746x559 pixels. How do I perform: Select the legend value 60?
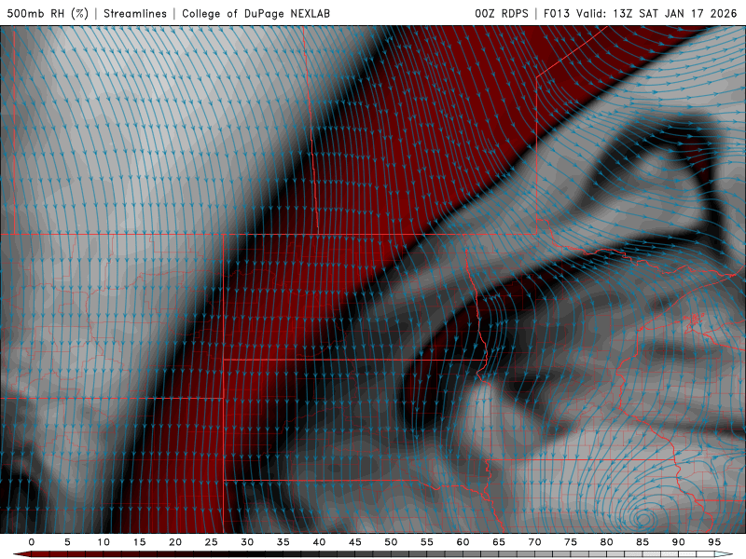pos(463,542)
